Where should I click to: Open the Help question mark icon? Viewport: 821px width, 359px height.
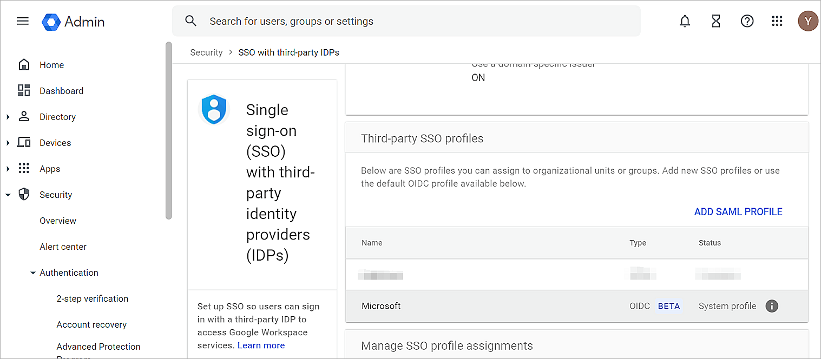(x=747, y=21)
